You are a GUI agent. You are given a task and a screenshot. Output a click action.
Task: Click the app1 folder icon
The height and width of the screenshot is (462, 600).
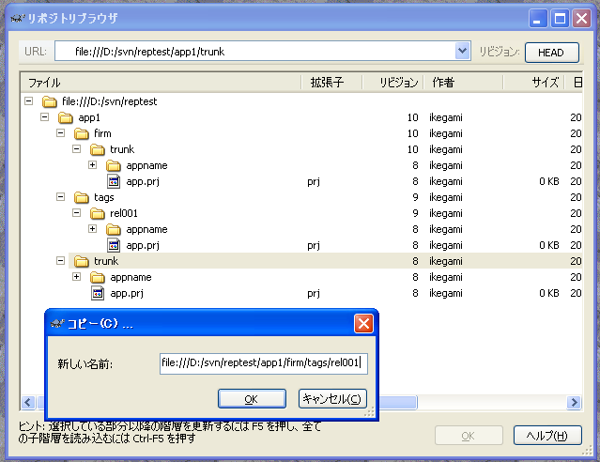66,118
